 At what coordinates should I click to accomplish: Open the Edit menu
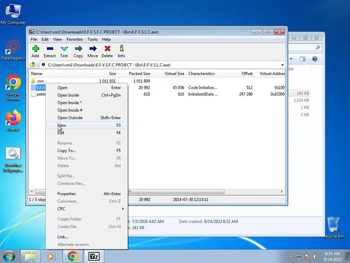[x=45, y=39]
